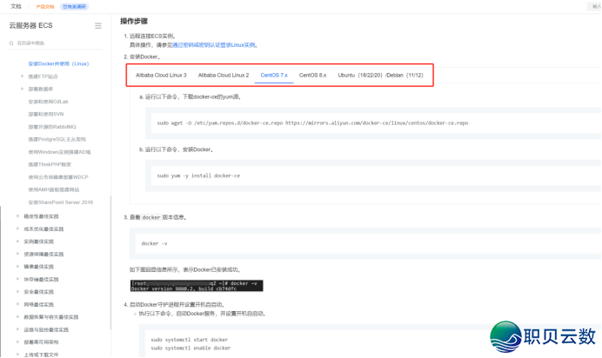Screen dimensions: 602x358
Task: Open link about password or key login to Linux
Action: [x=213, y=45]
